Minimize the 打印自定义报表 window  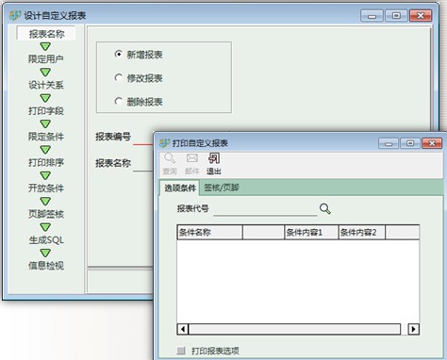click(x=389, y=143)
